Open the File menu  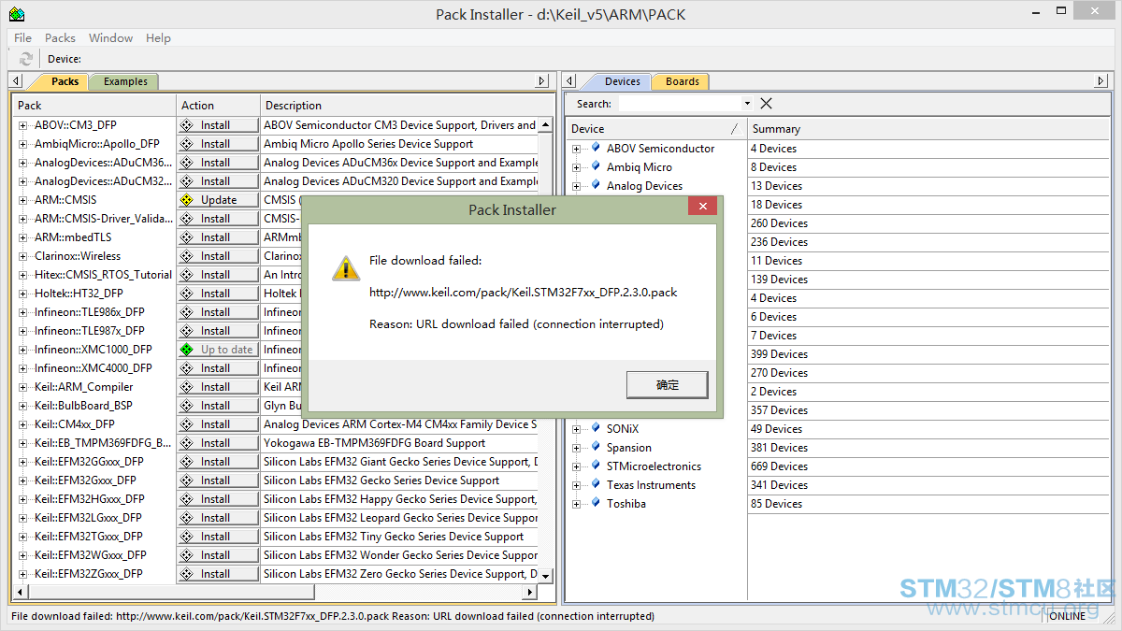(x=23, y=38)
